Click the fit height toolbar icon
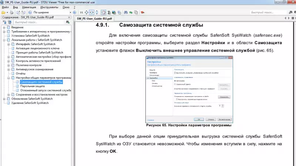This screenshot has height=166, width=296. [97, 13]
